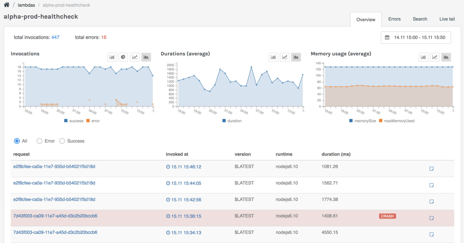464x243 pixels.
Task: Open the note icon for 15:46:12 invocation
Action: (x=432, y=169)
